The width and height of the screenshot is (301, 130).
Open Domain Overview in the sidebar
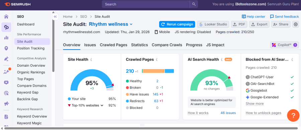[x=31, y=65]
